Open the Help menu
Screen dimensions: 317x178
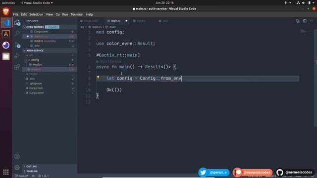pyautogui.click(x=89, y=14)
